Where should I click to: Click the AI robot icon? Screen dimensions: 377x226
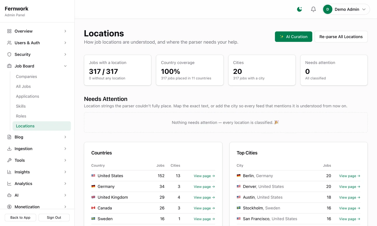coord(9,195)
